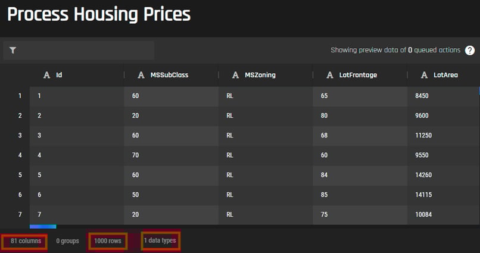Click the horizontal scrollbar thumb below table

[x=43, y=227]
